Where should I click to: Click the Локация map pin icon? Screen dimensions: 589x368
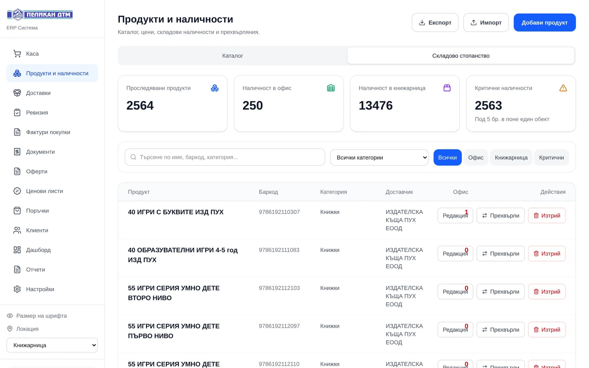pos(10,329)
